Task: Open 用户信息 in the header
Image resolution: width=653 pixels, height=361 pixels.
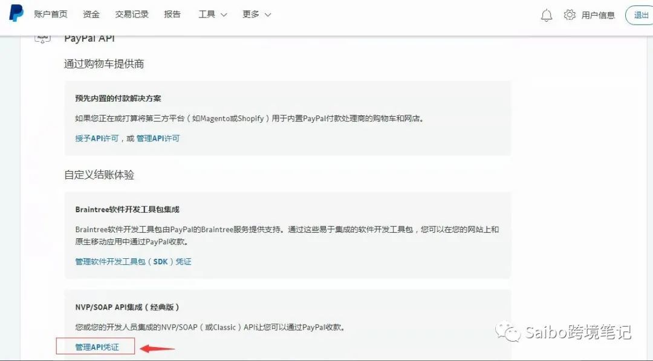Action: point(598,15)
